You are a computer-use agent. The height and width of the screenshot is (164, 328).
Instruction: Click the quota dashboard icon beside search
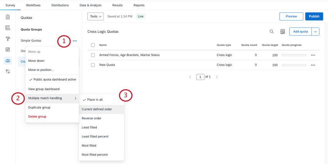point(282,32)
